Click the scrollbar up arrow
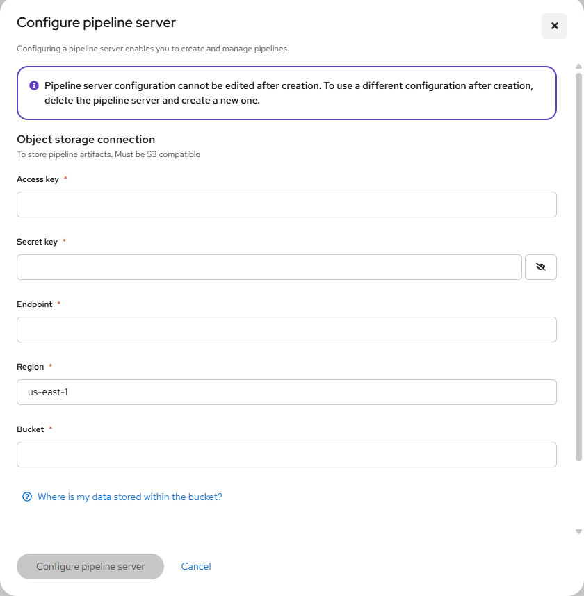This screenshot has width=584, height=596. click(x=578, y=67)
